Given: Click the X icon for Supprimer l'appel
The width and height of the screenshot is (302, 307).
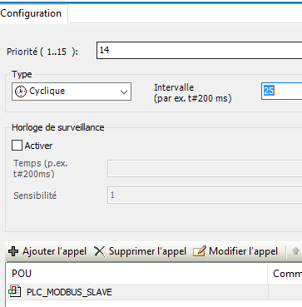Looking at the screenshot, I should pos(100,251).
